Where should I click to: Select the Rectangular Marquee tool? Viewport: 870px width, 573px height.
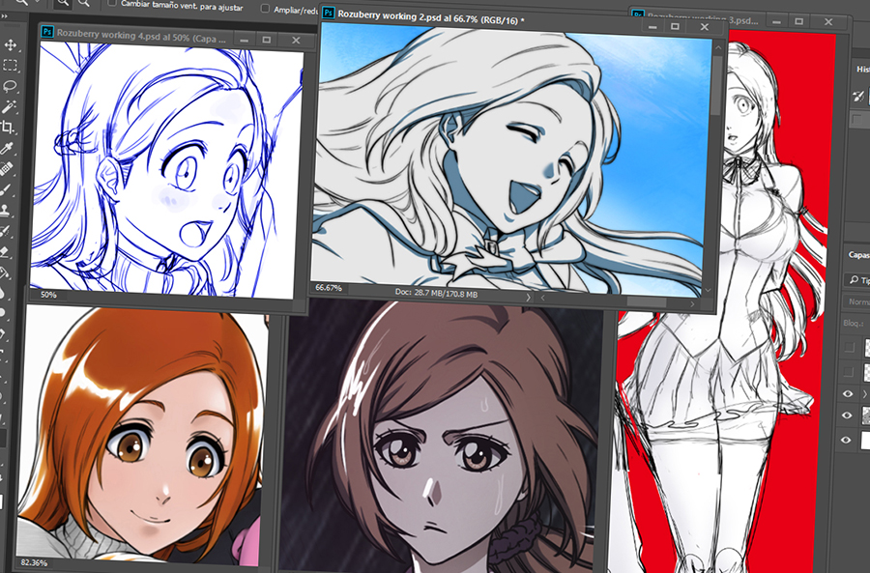tap(10, 66)
